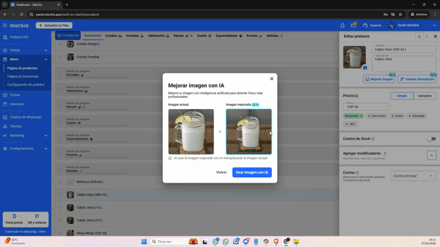Click Soporte headset icon

click(365, 26)
